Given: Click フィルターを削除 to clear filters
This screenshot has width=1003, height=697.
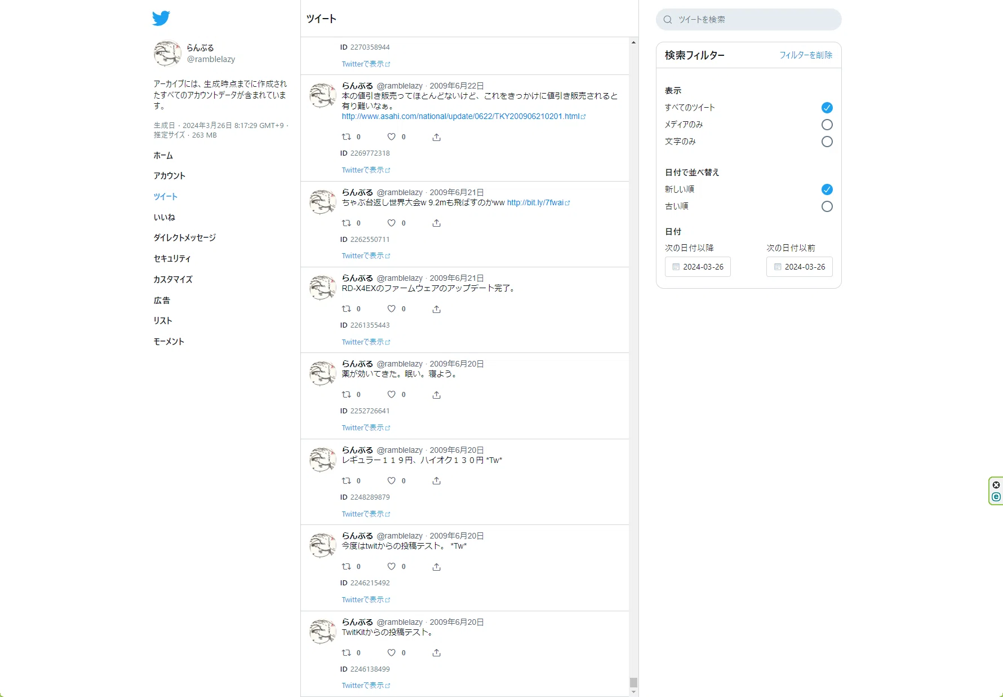Looking at the screenshot, I should click(806, 55).
